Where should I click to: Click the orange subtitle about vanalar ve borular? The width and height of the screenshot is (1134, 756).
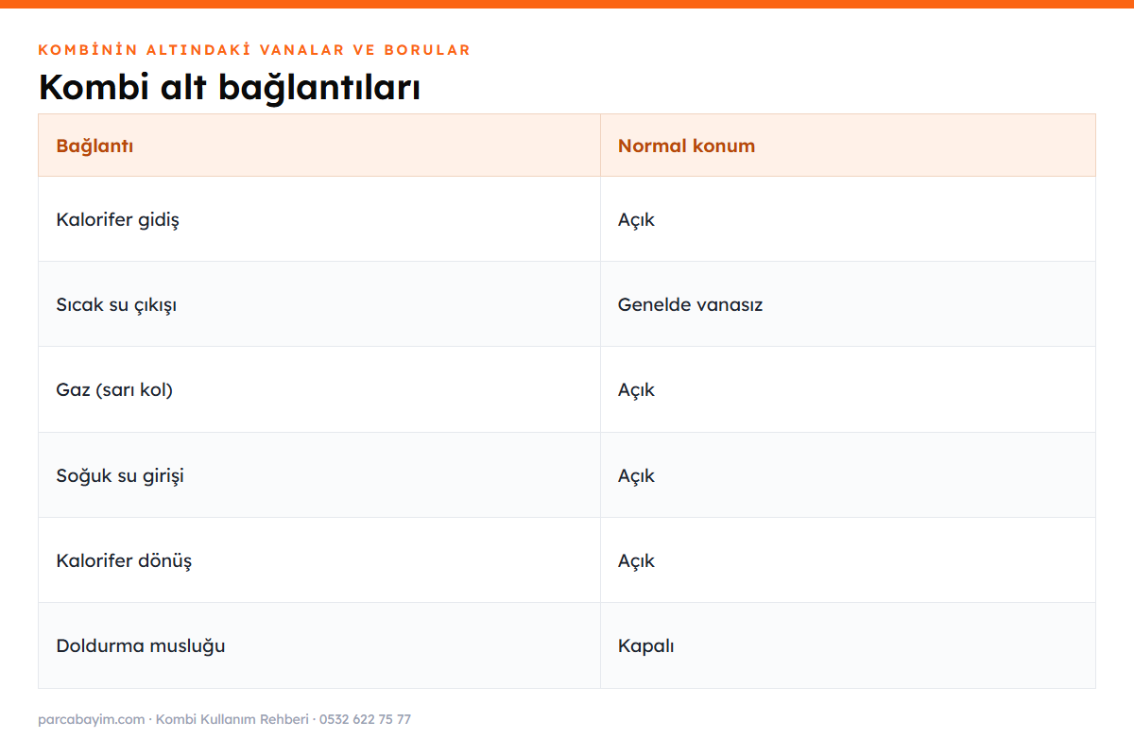[254, 49]
